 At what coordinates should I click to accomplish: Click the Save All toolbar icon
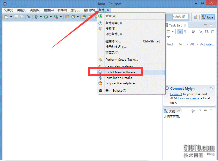pos(22,17)
